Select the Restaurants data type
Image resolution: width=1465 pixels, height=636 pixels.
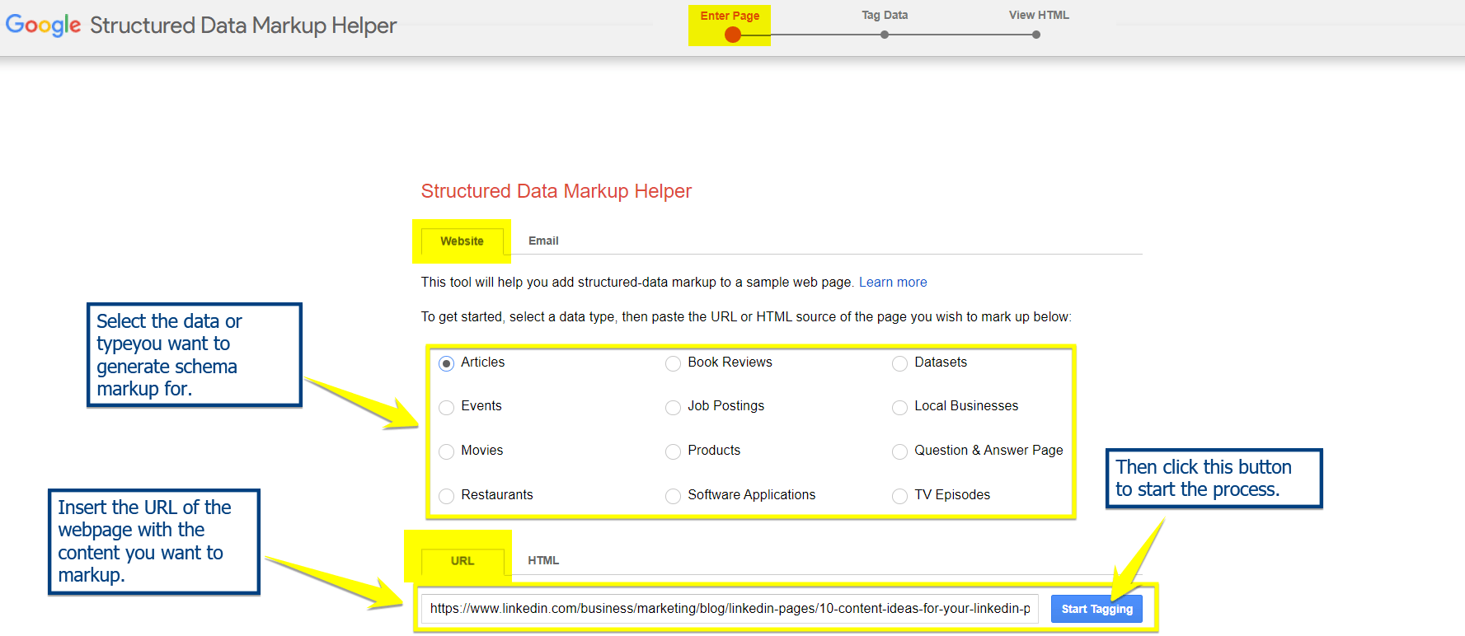coord(446,496)
